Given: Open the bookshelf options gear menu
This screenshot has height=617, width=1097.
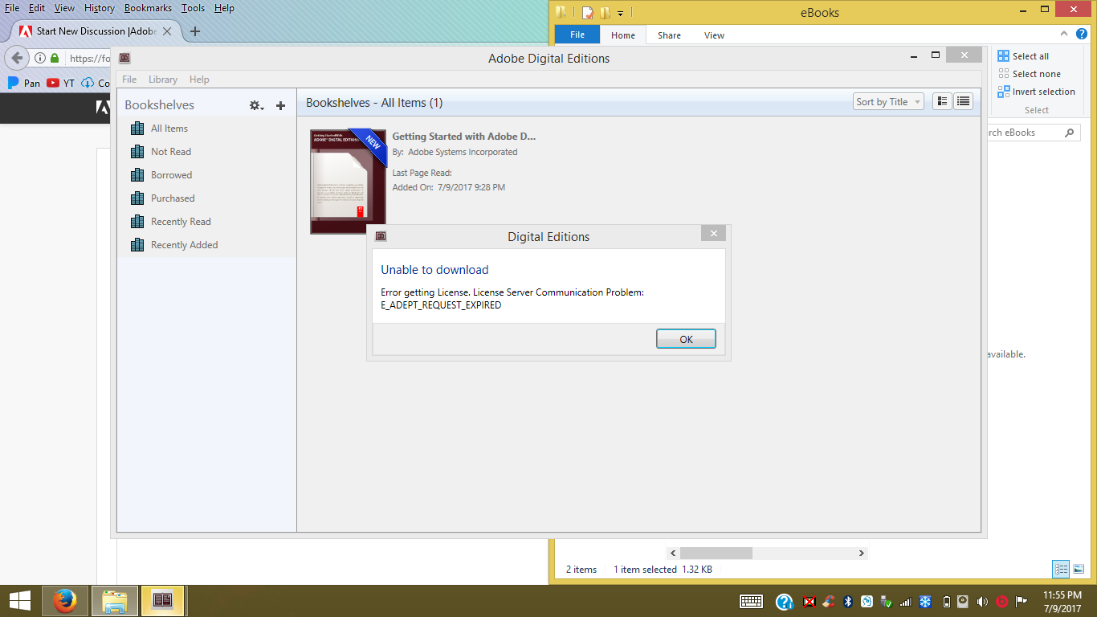Looking at the screenshot, I should tap(255, 104).
